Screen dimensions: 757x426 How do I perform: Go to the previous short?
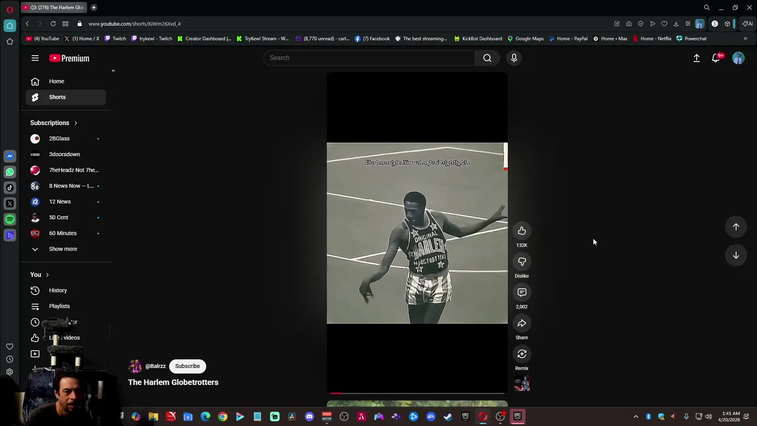coord(736,227)
